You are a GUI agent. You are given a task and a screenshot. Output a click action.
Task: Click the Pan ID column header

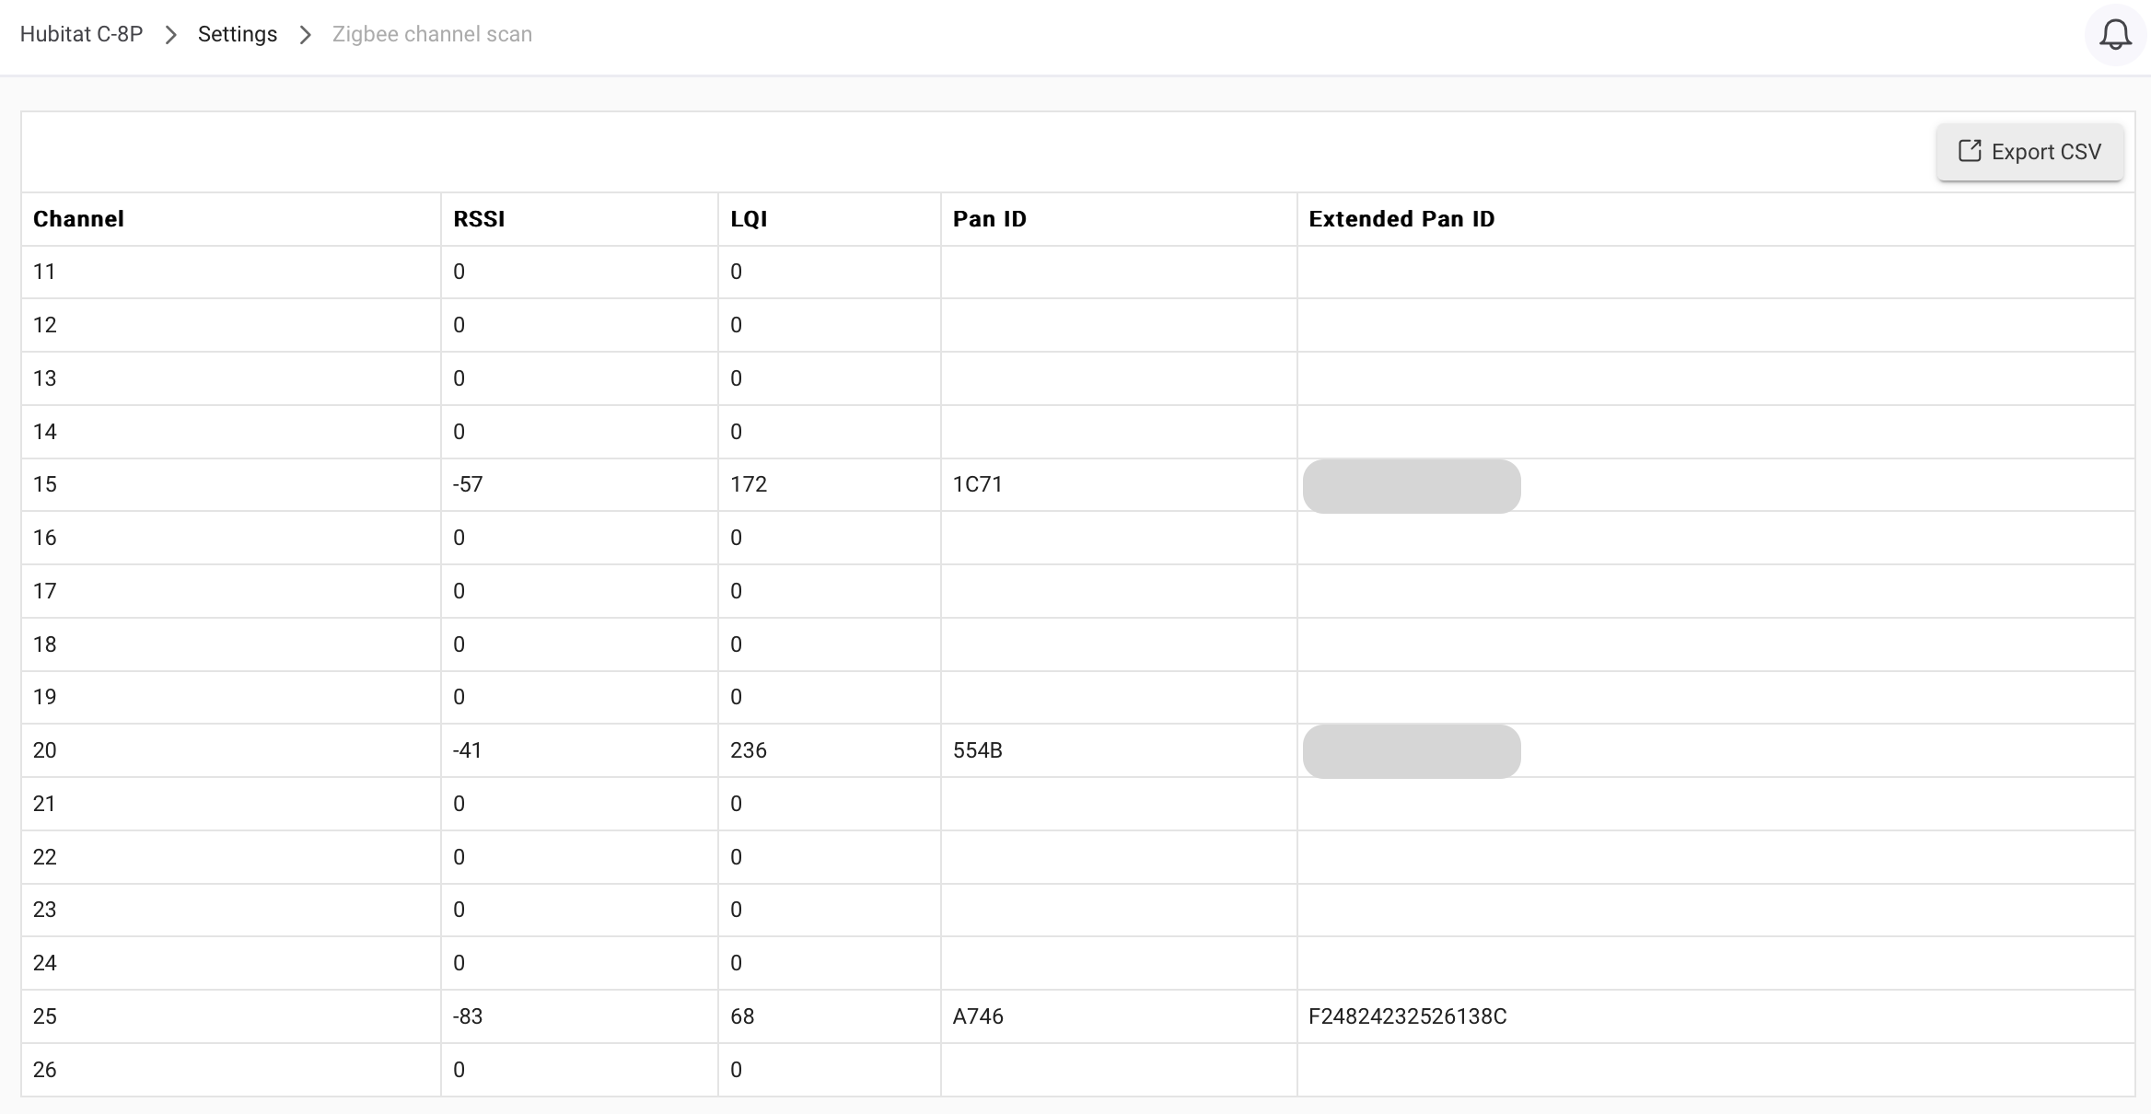pyautogui.click(x=989, y=219)
